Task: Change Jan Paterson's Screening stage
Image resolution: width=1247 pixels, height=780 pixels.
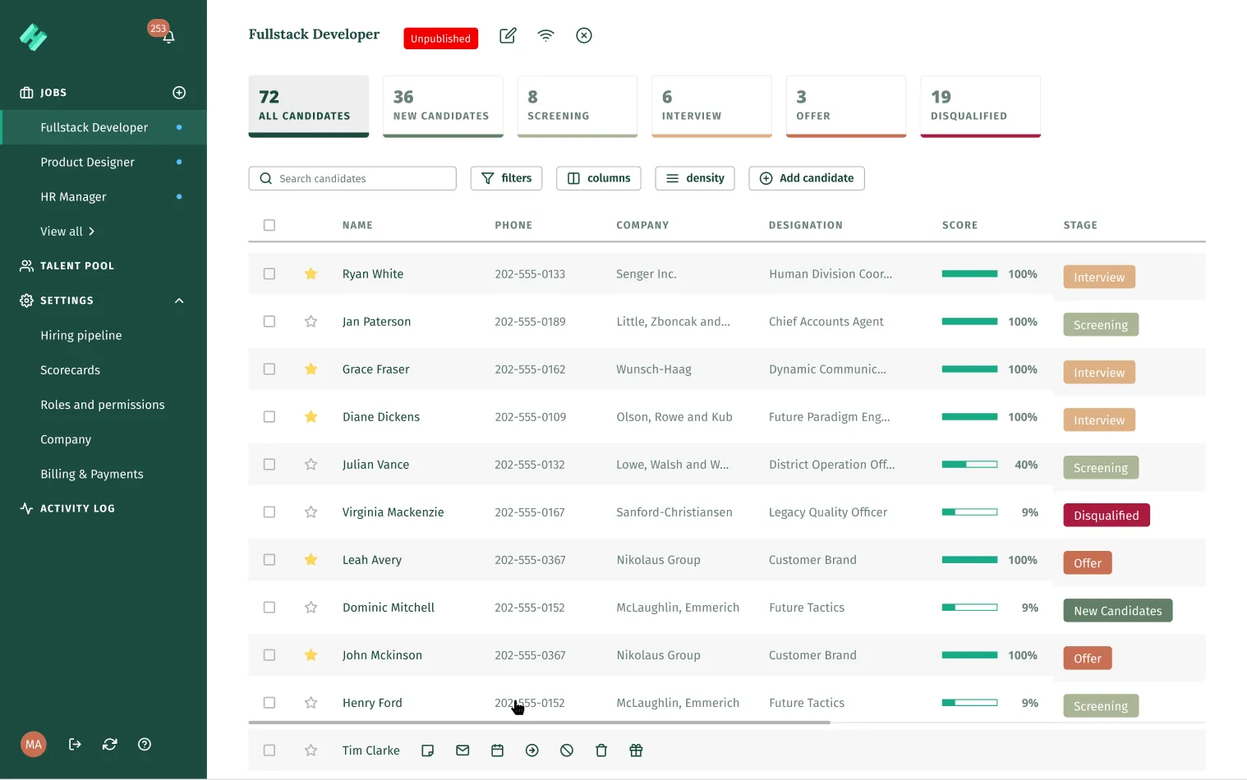Action: coord(1101,324)
